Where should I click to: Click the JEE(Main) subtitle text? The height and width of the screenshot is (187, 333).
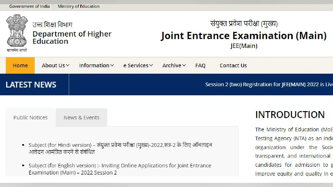tap(244, 46)
